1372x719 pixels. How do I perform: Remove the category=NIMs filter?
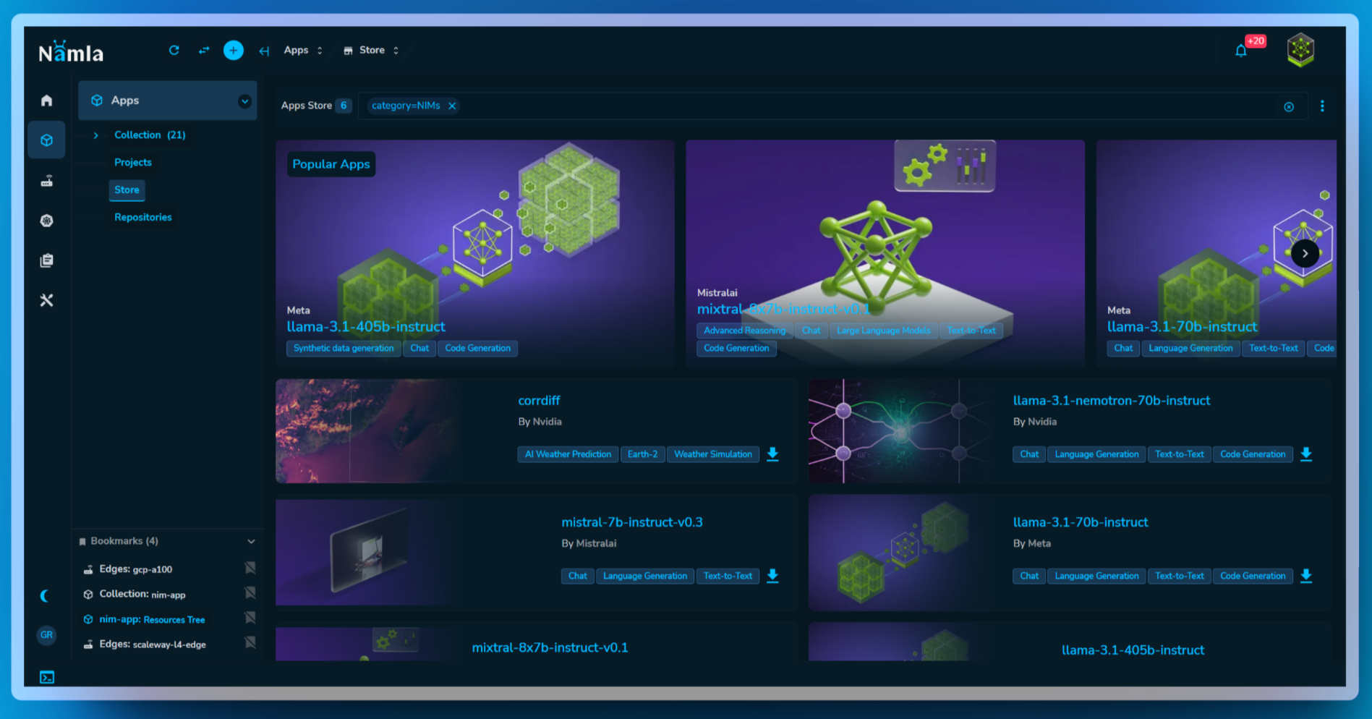click(452, 106)
